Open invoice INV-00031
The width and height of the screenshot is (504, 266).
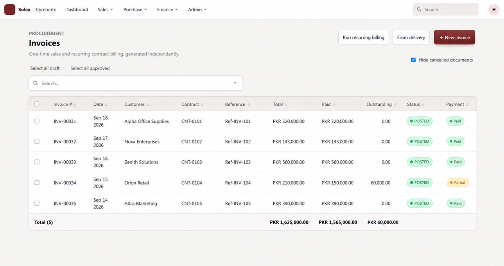click(x=65, y=121)
